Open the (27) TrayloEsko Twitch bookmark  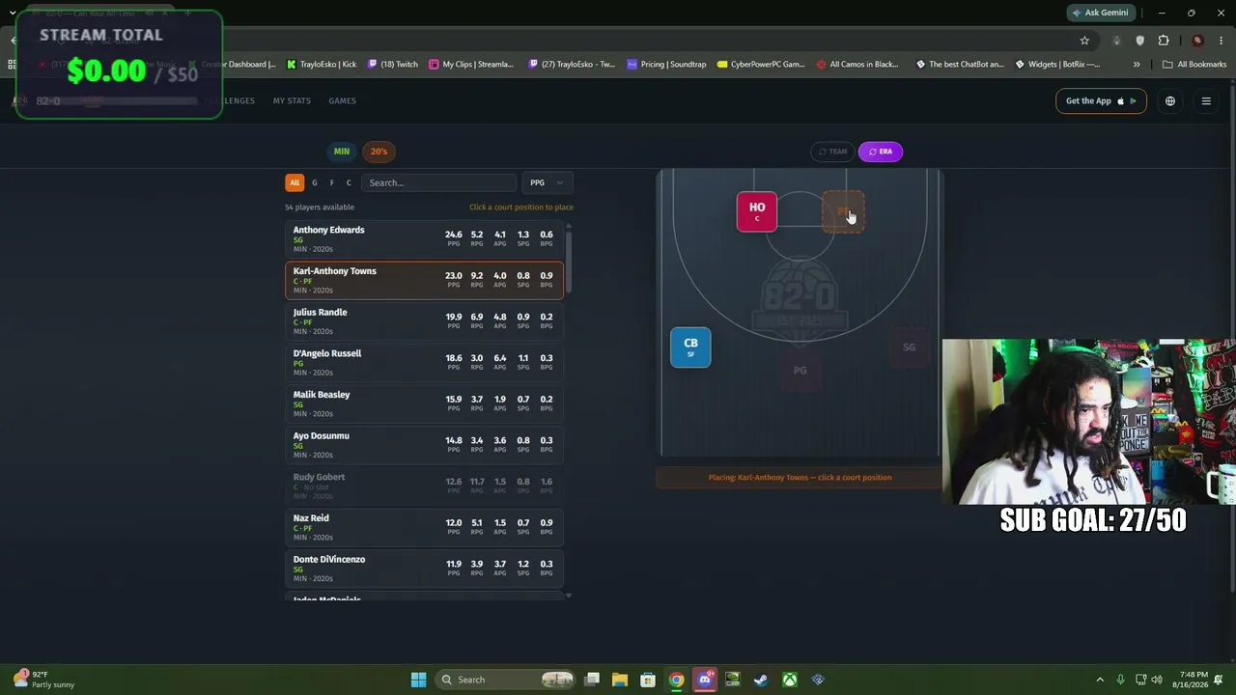573,65
